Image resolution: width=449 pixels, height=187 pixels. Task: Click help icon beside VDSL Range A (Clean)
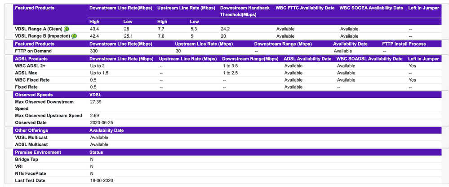(66, 29)
